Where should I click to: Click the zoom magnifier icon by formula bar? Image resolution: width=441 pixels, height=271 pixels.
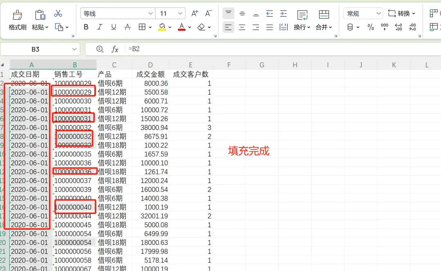pyautogui.click(x=100, y=49)
